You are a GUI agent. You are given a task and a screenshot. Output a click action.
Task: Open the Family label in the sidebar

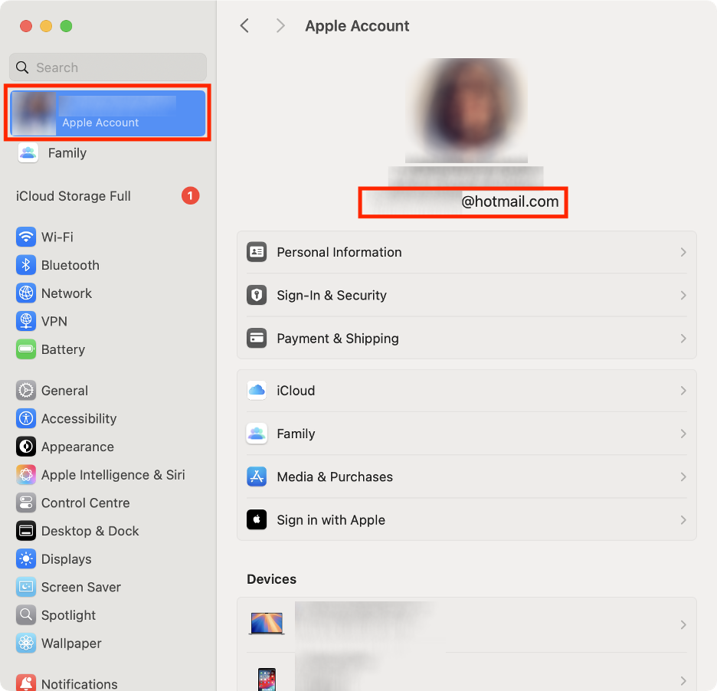pyautogui.click(x=67, y=152)
